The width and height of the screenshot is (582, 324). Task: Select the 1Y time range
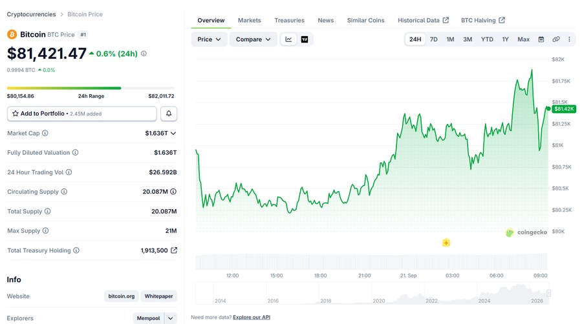coord(505,39)
